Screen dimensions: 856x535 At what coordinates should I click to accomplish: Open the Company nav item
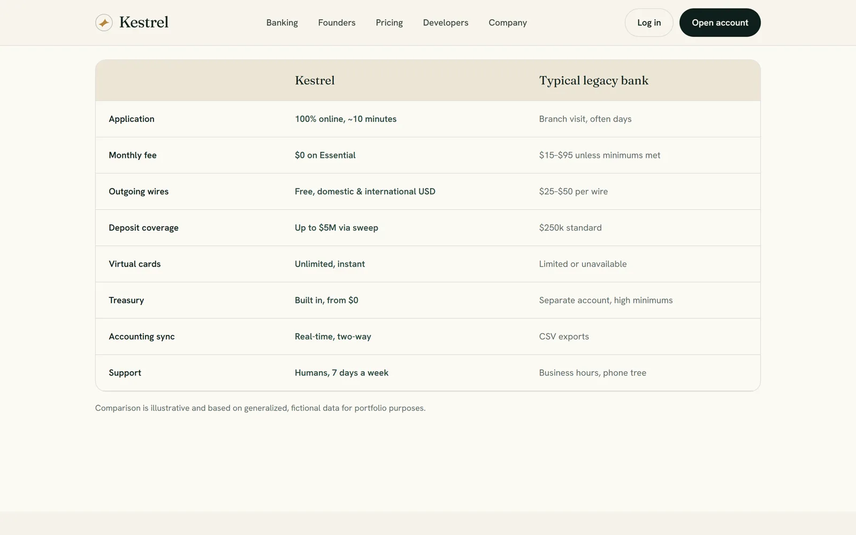point(508,22)
